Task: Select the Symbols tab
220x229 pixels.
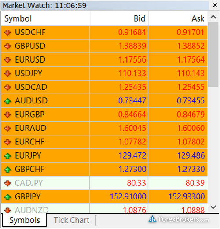Action: 25,220
